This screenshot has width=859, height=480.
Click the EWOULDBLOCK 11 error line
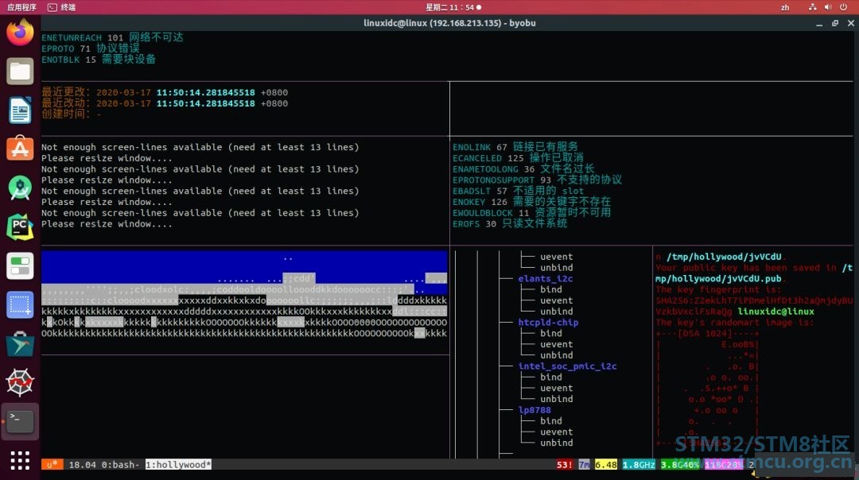coord(531,212)
